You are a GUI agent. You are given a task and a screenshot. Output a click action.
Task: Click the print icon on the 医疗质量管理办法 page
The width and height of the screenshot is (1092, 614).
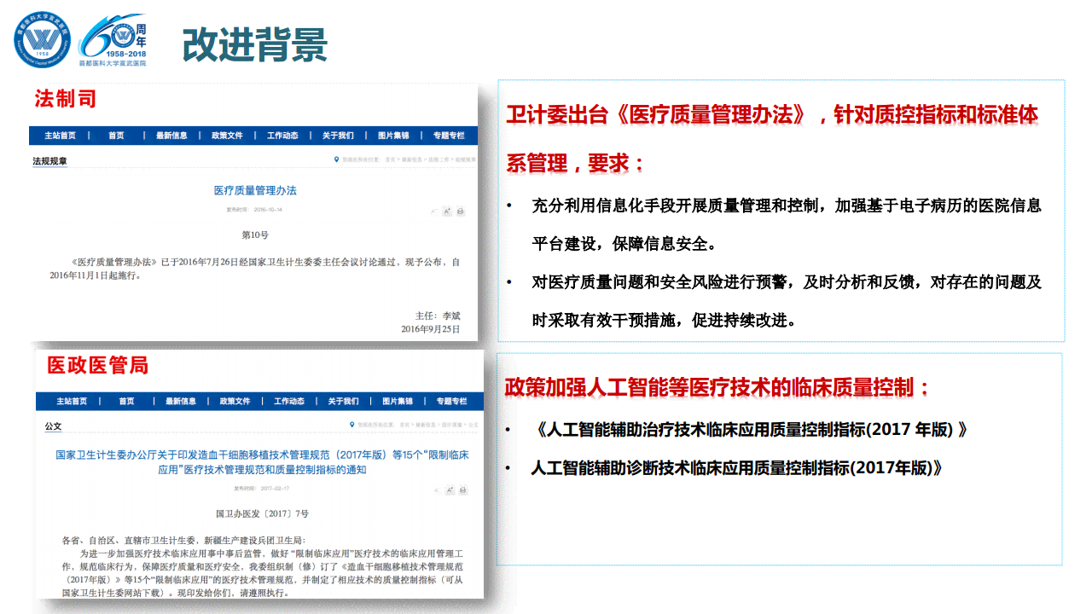461,211
